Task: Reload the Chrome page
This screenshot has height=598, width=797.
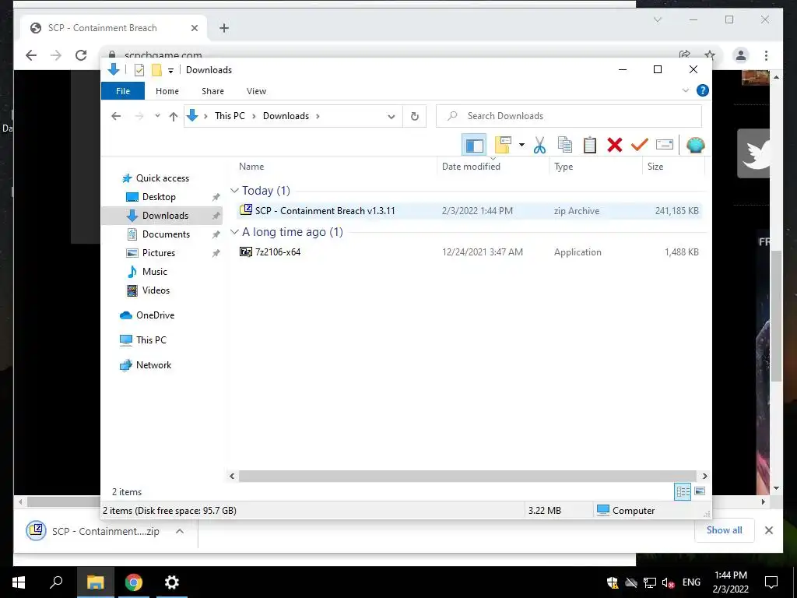Action: 81,55
